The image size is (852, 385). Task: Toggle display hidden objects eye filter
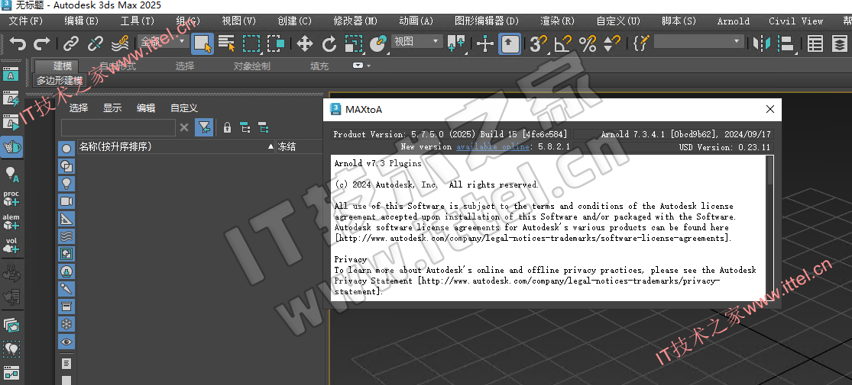point(66,342)
